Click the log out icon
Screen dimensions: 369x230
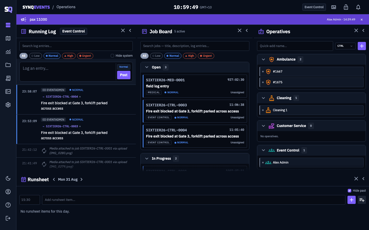coord(8,218)
